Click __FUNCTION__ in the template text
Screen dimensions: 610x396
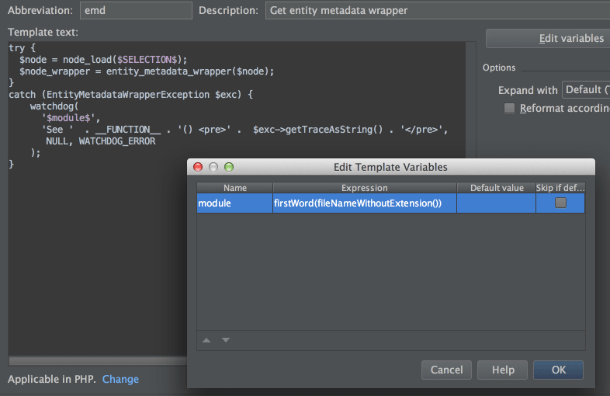(x=128, y=130)
